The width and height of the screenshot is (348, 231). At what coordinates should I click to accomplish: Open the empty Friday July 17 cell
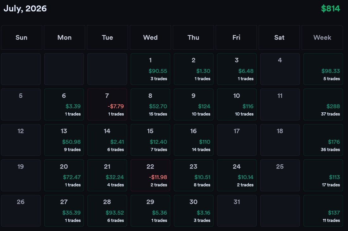(x=237, y=140)
